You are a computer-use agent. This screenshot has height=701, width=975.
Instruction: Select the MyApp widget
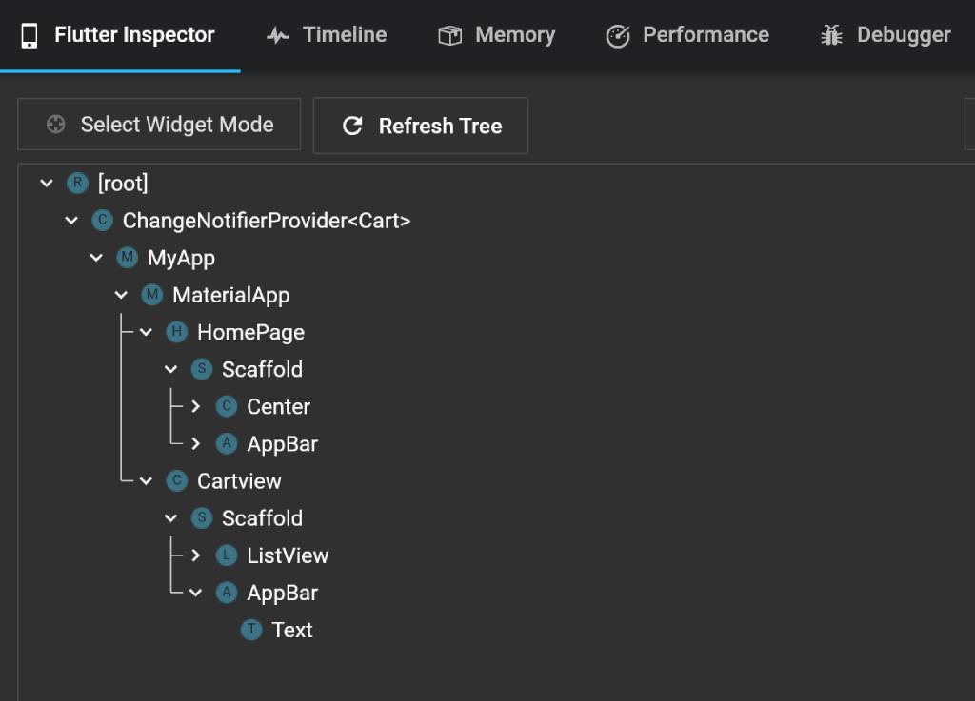[181, 259]
